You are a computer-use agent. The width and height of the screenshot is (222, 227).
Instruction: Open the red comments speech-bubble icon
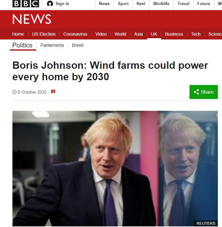pos(53,92)
